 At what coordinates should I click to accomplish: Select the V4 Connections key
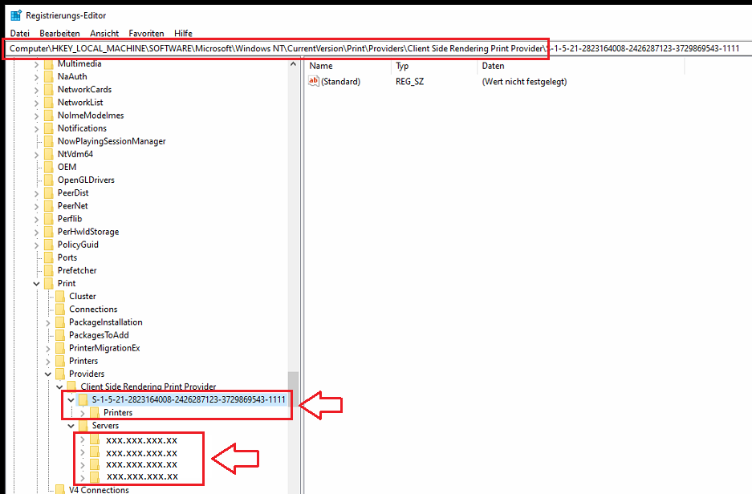coord(99,489)
